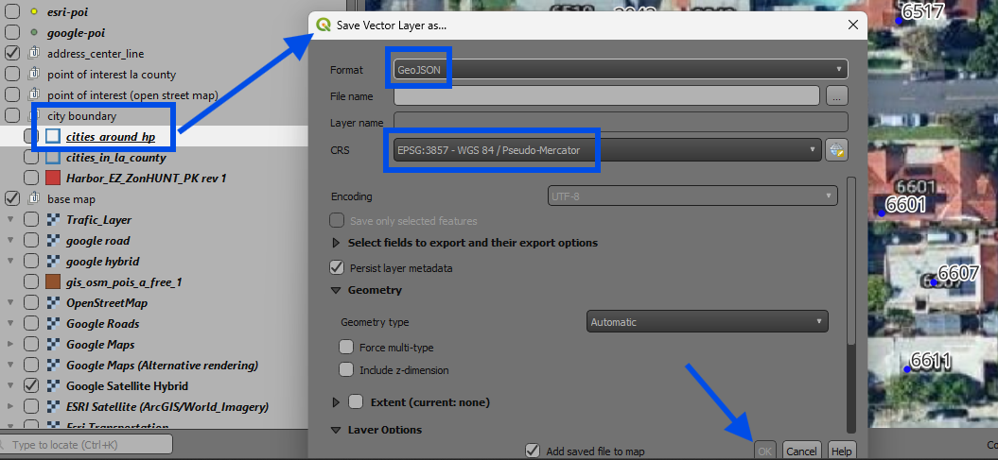This screenshot has width=998, height=460.
Task: Click the gis_osm_pois_a_free_1 brown symbol icon
Action: tap(53, 281)
